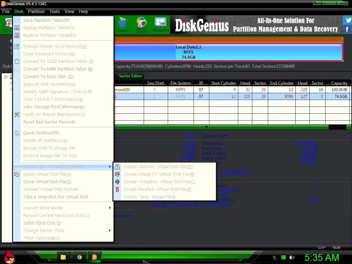The height and width of the screenshot is (264, 352).
Task: Click the VMware virtual disk icon
Action: (x=117, y=167)
